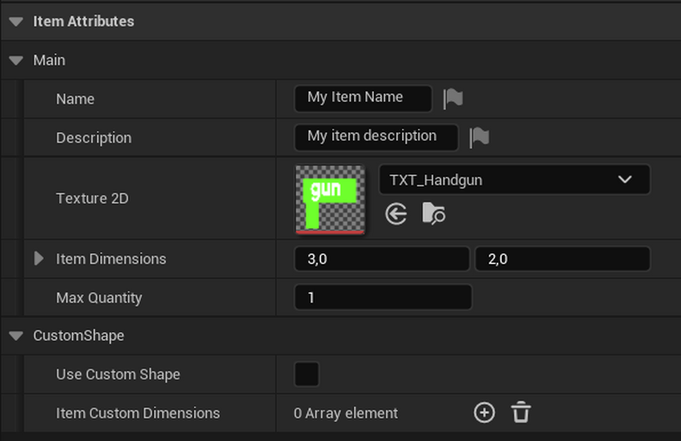Click the gun texture thumbnail

330,199
